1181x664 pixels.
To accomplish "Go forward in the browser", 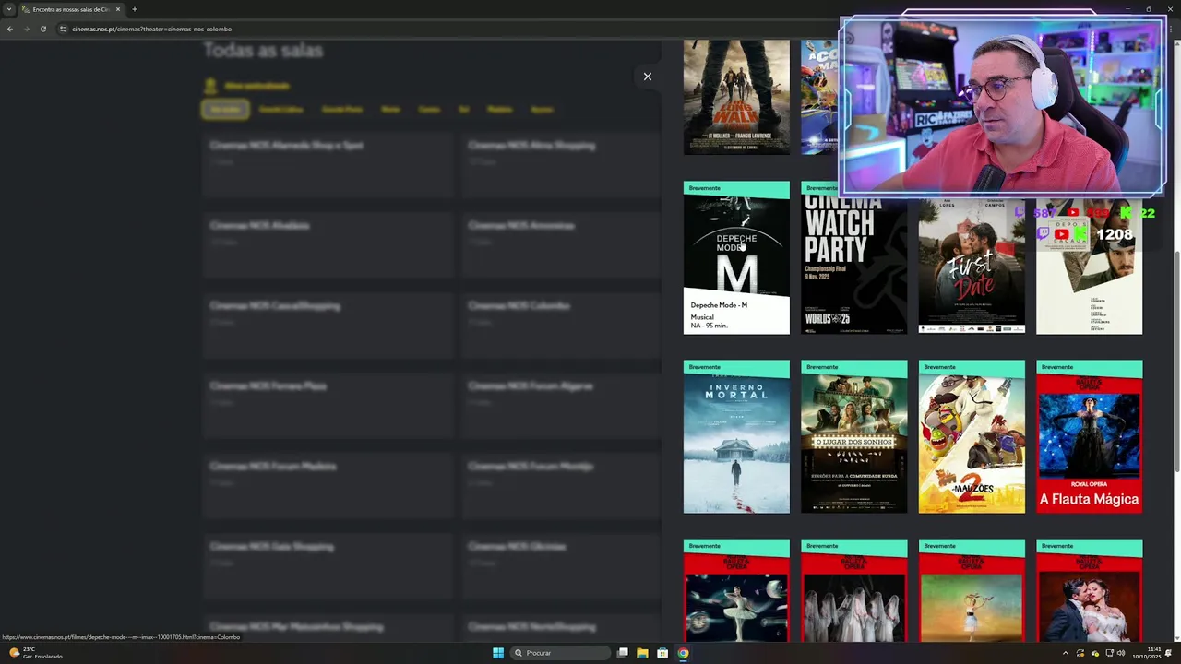I will point(27,29).
